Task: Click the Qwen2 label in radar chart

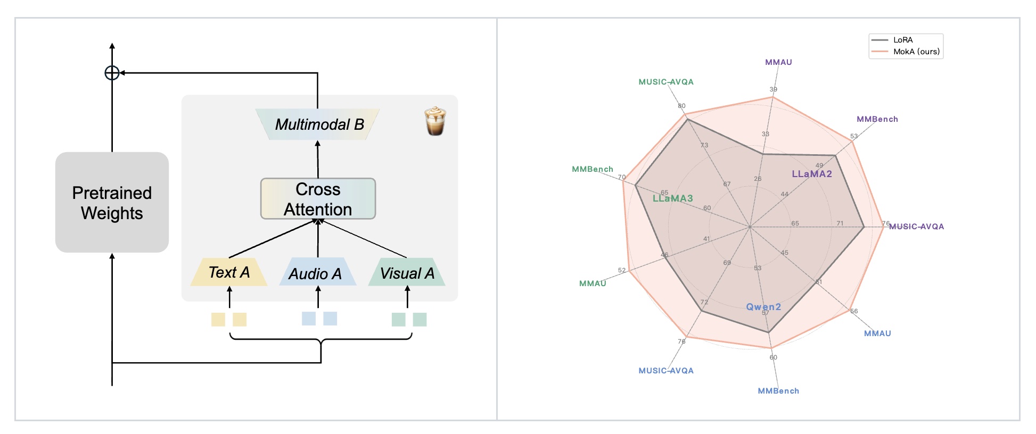Action: (x=763, y=307)
